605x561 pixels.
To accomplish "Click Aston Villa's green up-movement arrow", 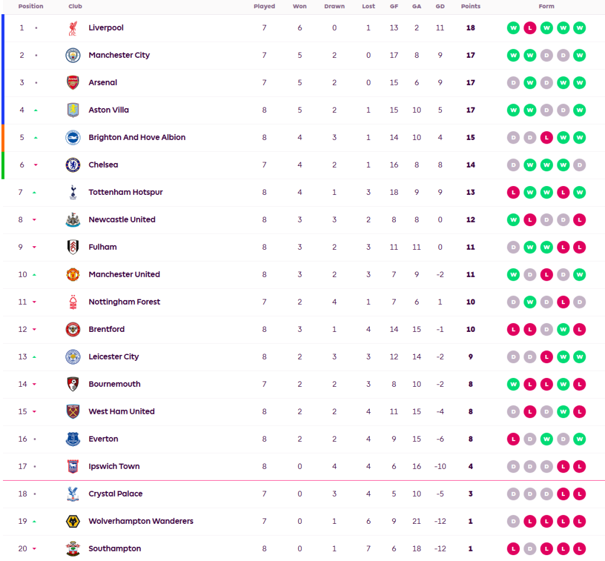I will (35, 110).
